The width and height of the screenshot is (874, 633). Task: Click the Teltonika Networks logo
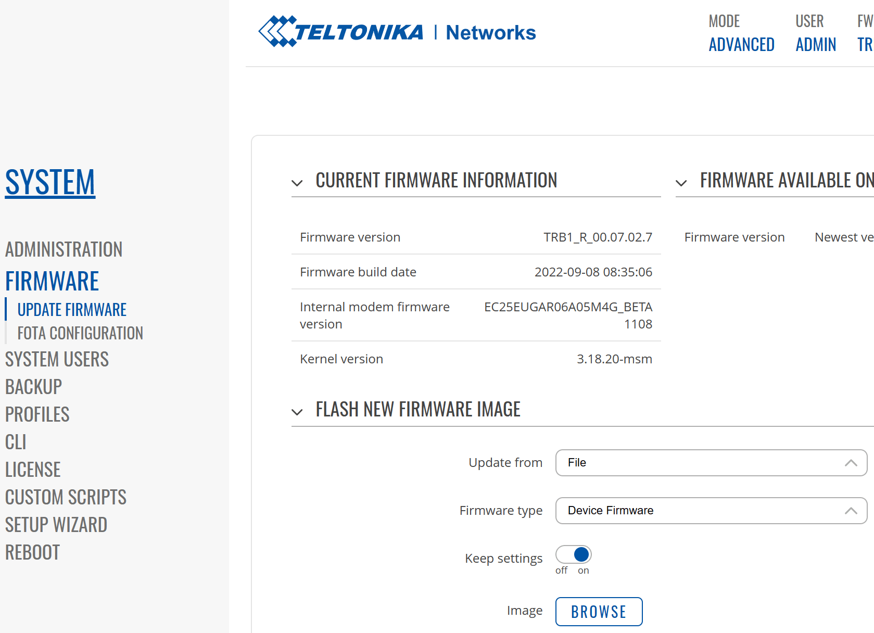pos(397,32)
